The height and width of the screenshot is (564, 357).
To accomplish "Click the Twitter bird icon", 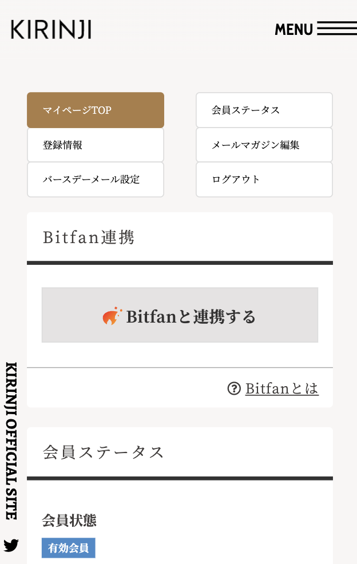I will [11, 545].
